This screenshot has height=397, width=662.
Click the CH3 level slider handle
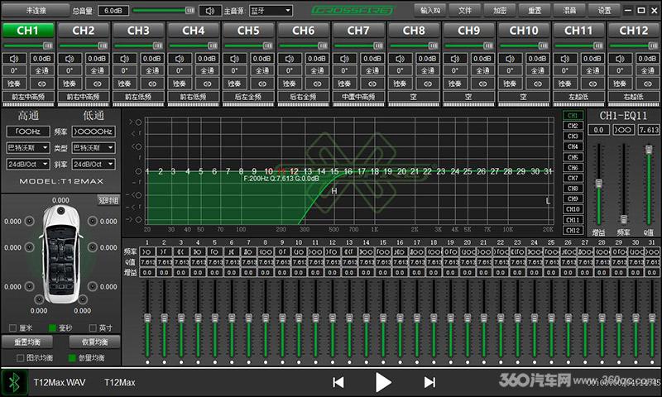click(158, 45)
